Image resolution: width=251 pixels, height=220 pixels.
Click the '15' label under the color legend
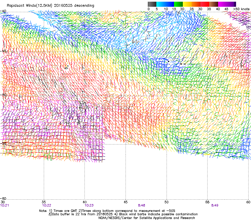tap(174, 9)
